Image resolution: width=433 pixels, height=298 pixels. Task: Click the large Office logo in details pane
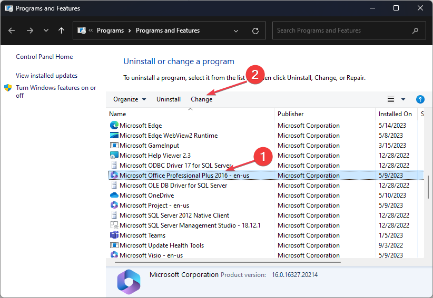pos(129,282)
